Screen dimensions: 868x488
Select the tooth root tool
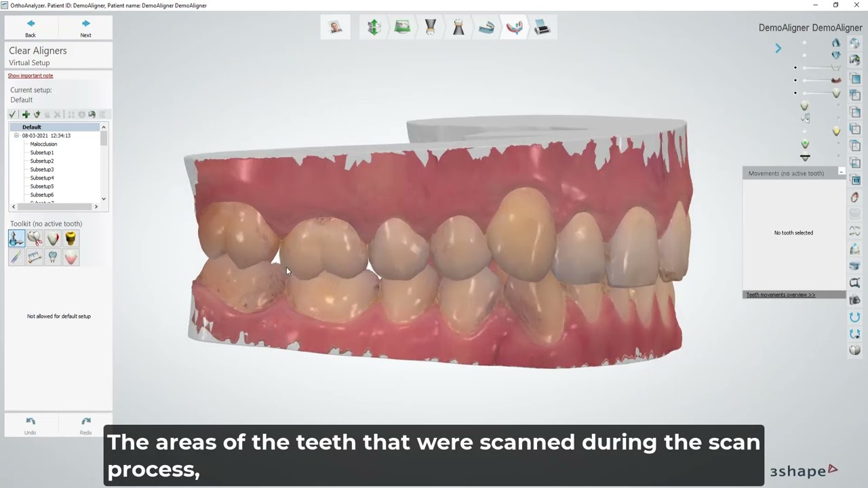click(53, 257)
